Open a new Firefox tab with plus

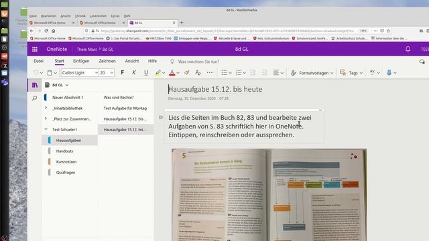point(182,23)
